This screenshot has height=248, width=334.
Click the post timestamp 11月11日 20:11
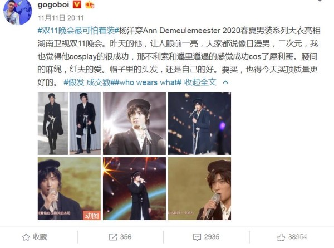coord(61,18)
